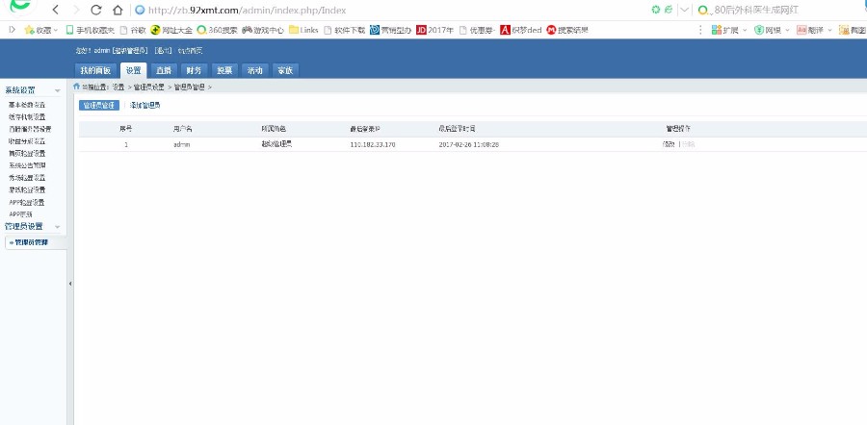Click the 退出 logout link in header

pyautogui.click(x=164, y=51)
